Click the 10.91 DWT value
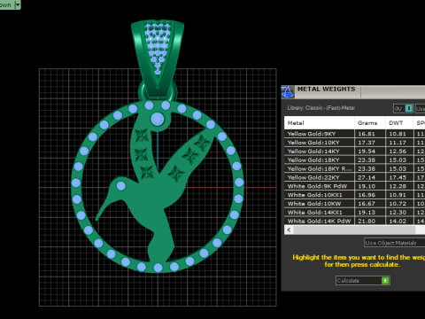The image size is (425, 319). [x=398, y=195]
